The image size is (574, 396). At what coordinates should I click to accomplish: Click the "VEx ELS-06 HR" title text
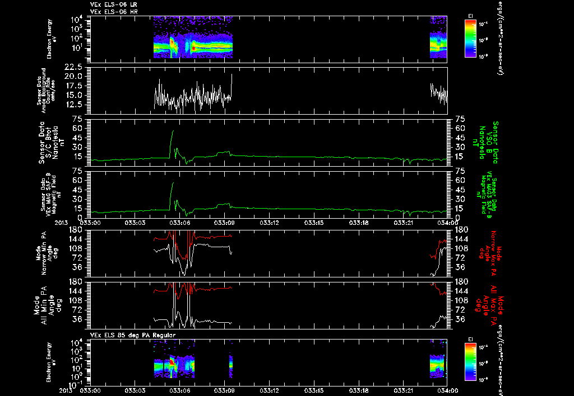coord(113,12)
